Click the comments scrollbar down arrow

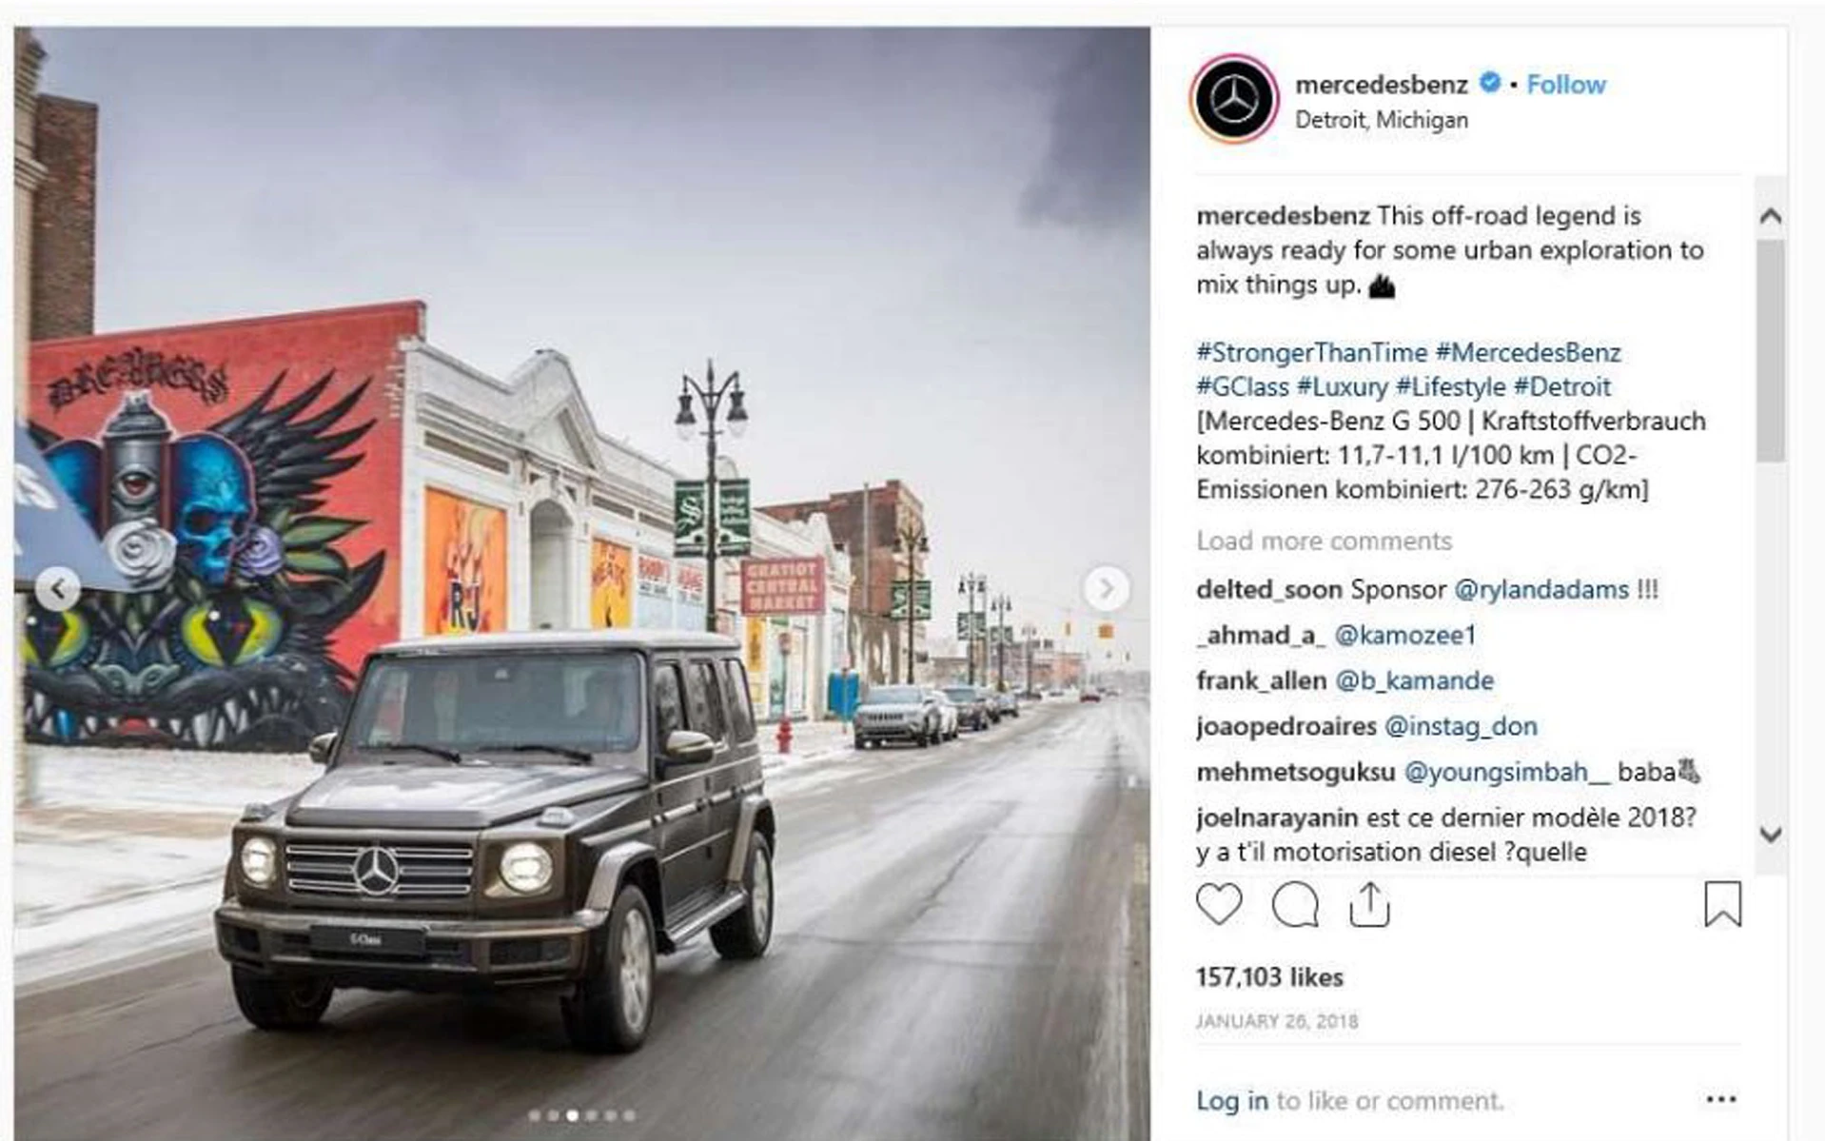point(1771,835)
